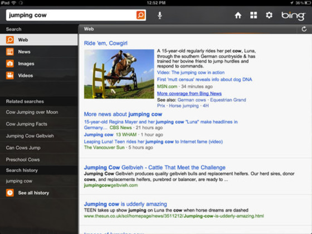The height and width of the screenshot is (234, 312).
Task: Open the settings gear icon
Action: click(x=269, y=15)
